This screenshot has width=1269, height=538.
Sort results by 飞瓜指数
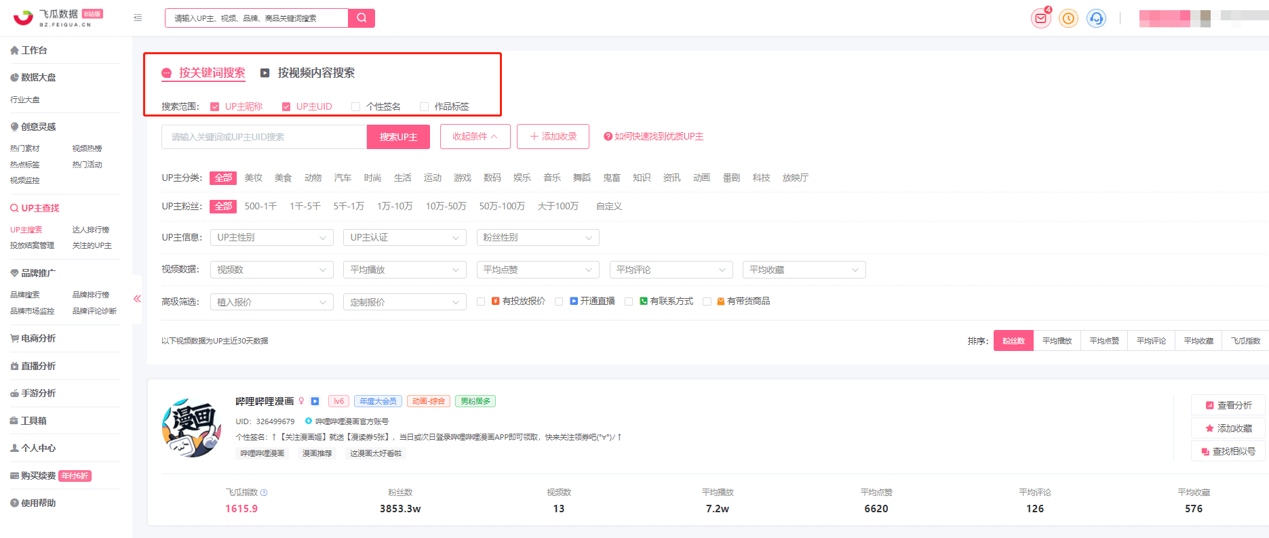1245,341
